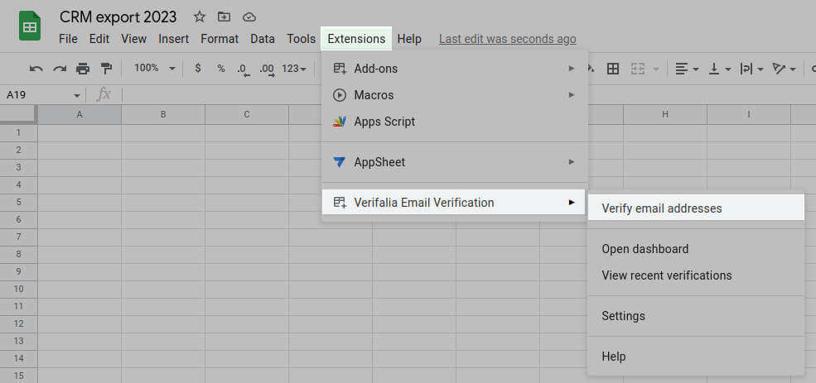The image size is (816, 383).
Task: Open the Data menu
Action: (263, 39)
